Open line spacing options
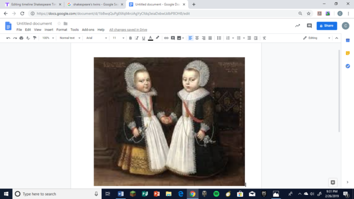The width and height of the screenshot is (354, 199). tap(219, 38)
